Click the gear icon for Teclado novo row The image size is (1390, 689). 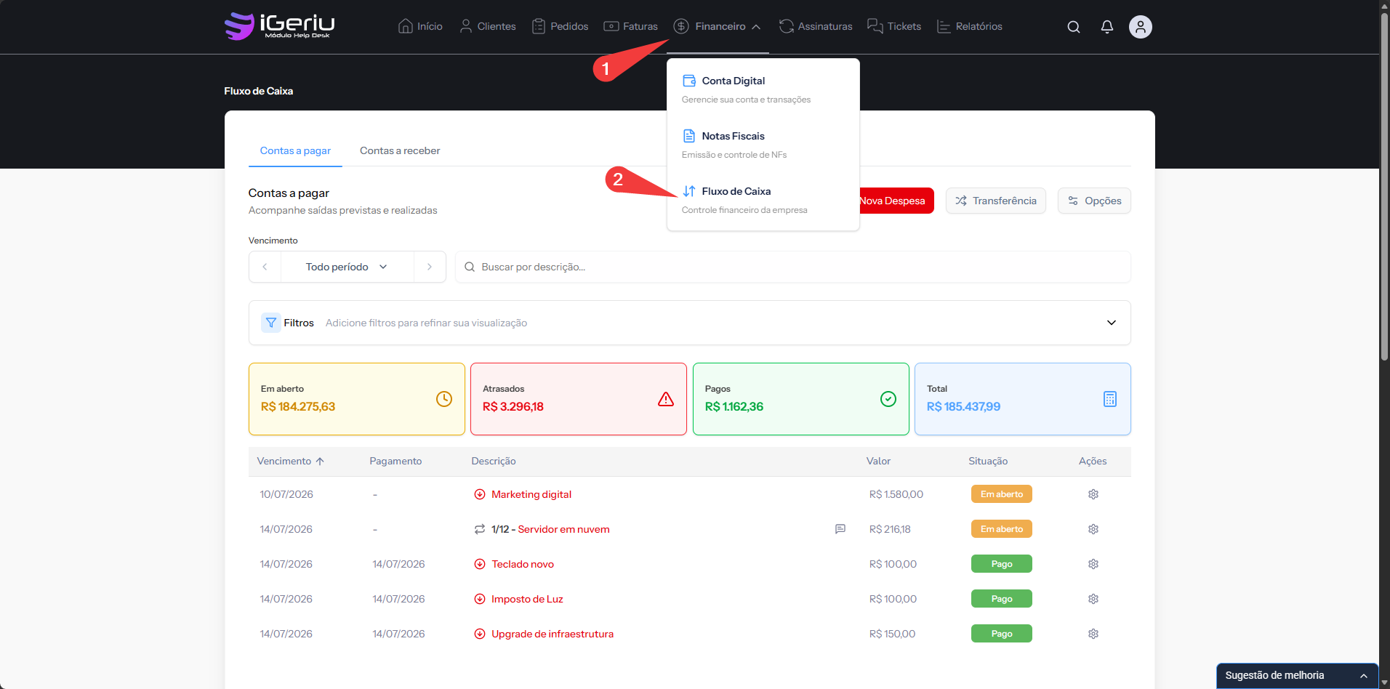[1093, 564]
